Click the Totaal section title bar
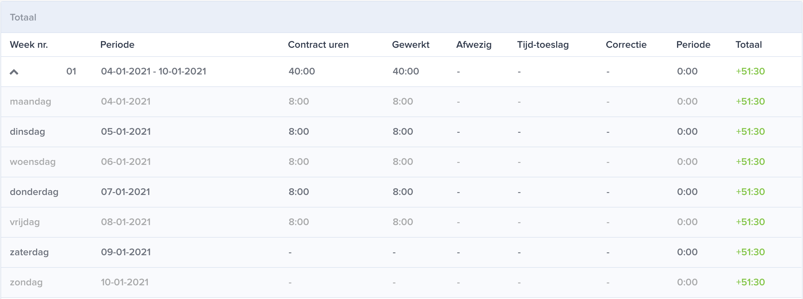The height and width of the screenshot is (299, 803). click(x=401, y=17)
